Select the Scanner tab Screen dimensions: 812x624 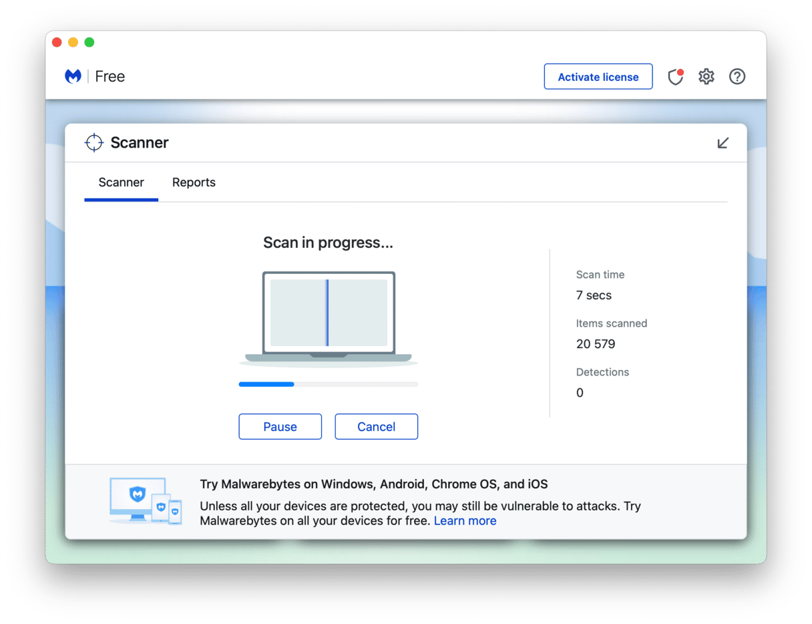121,182
